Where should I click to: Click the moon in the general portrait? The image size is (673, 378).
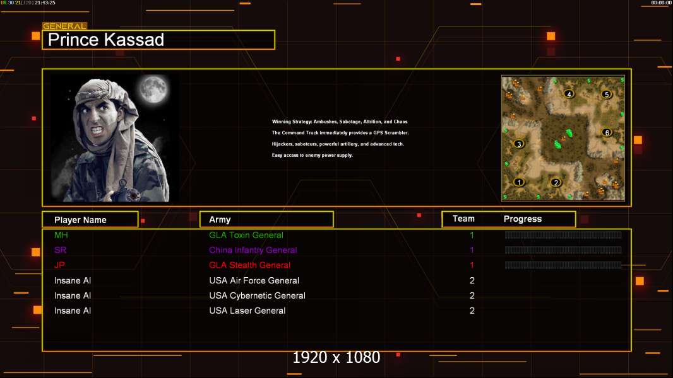coord(153,89)
